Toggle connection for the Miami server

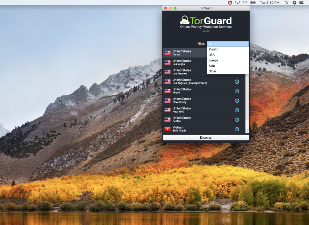point(237,91)
